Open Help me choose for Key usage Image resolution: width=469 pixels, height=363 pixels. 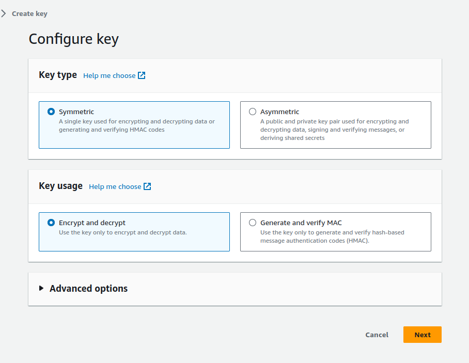(x=116, y=186)
